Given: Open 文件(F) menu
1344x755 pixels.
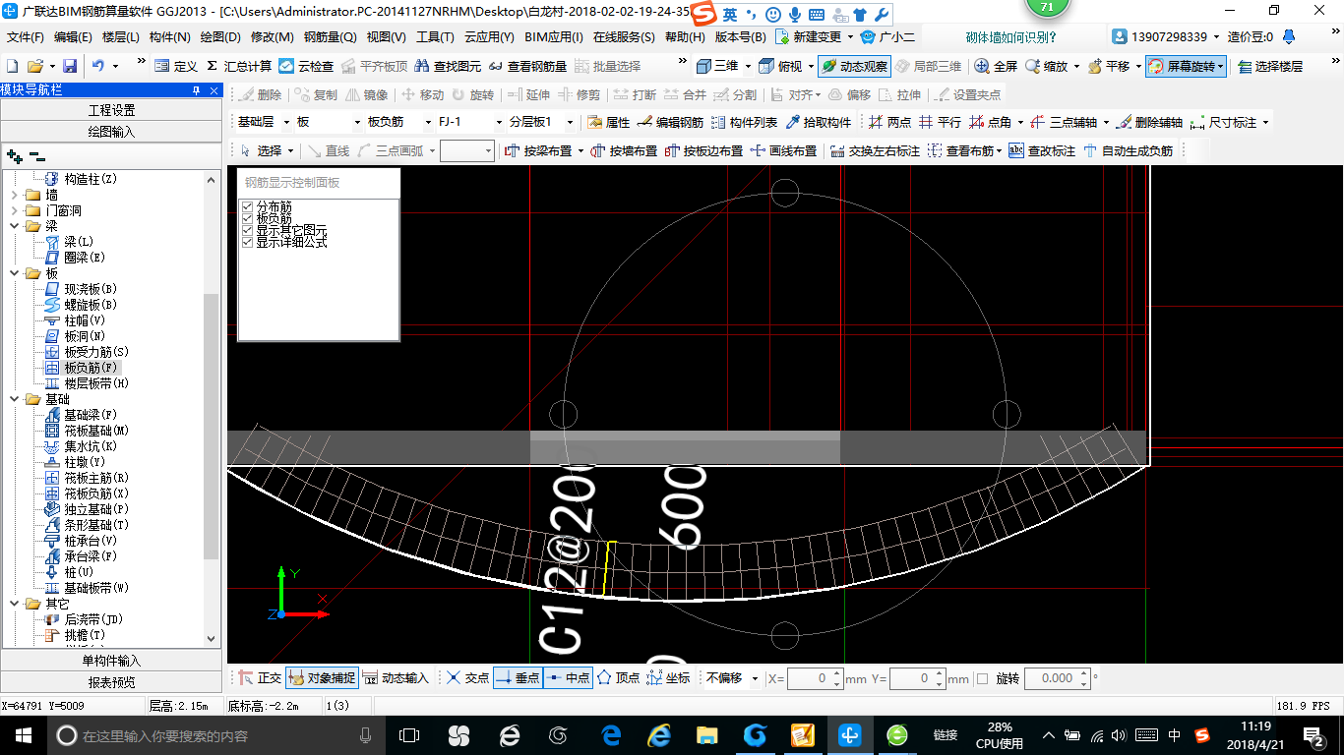Looking at the screenshot, I should [26, 37].
